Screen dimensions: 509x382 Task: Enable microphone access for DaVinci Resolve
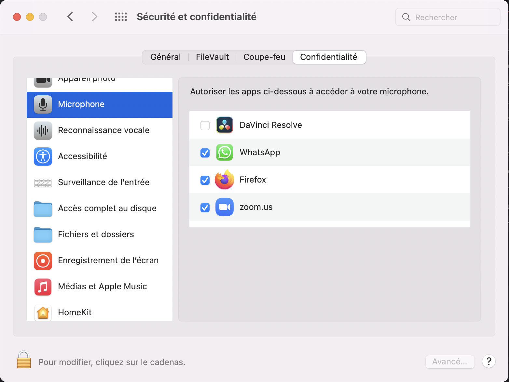coord(205,125)
